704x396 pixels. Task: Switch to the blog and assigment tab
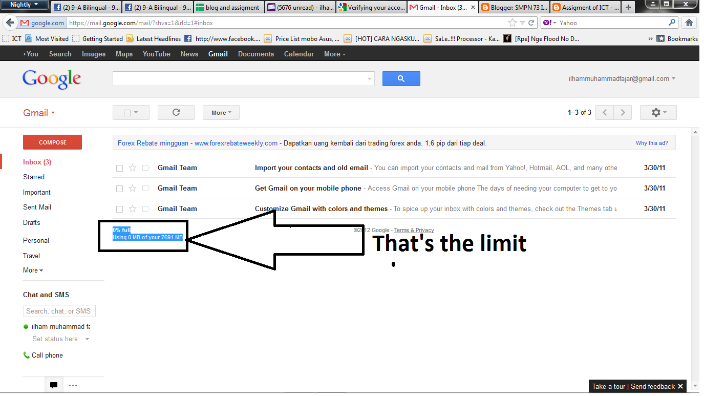pos(229,7)
